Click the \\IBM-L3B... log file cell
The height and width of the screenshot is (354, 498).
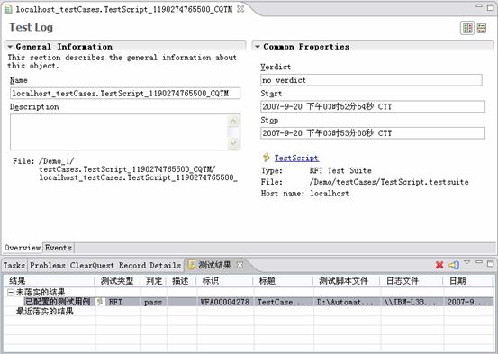coord(412,302)
